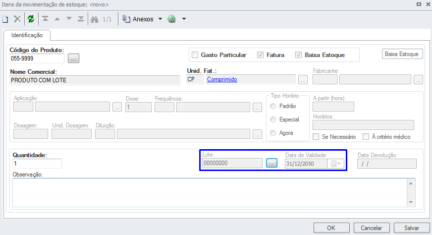Click the A partir (hora) field

pos(333,107)
